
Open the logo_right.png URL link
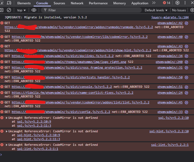(69, 62)
